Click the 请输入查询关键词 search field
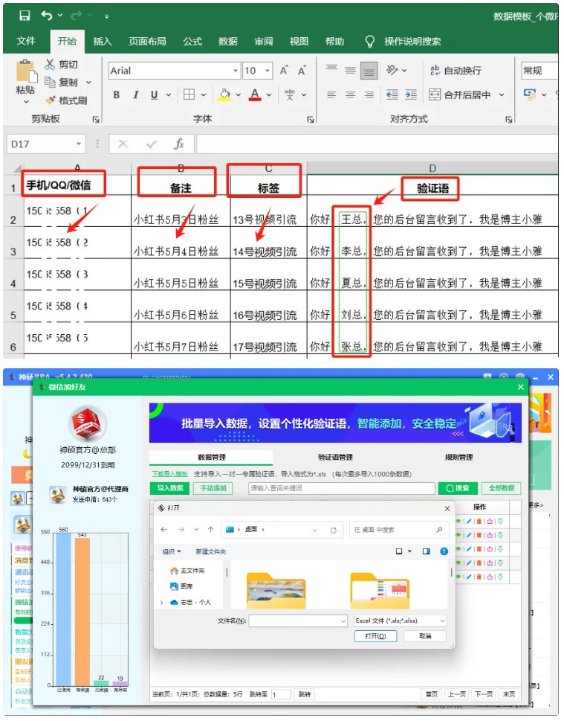 point(342,488)
